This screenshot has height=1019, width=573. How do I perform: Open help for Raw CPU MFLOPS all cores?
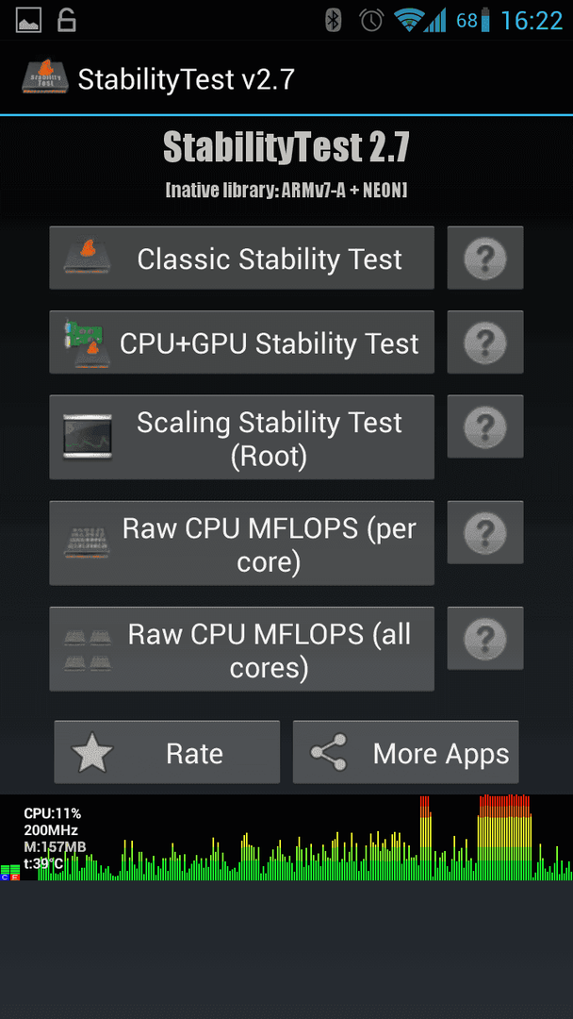coord(484,638)
